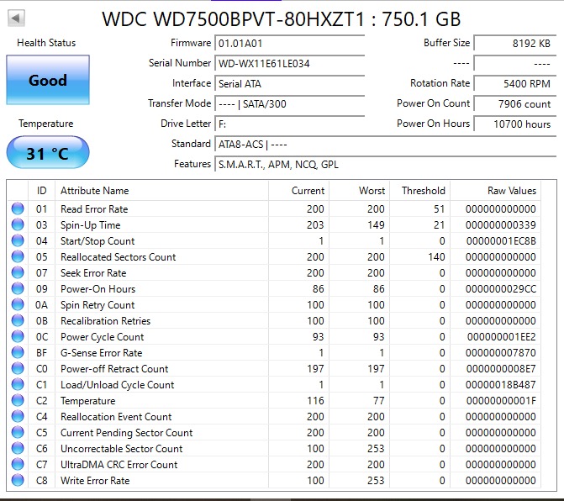Viewport: 564px width, 501px height.
Task: Click the status icon for Temperature attribute row
Action: (18, 400)
